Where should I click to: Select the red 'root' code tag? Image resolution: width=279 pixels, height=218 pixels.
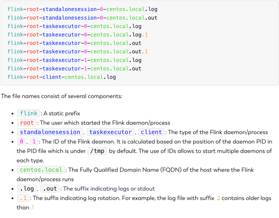tap(27, 122)
